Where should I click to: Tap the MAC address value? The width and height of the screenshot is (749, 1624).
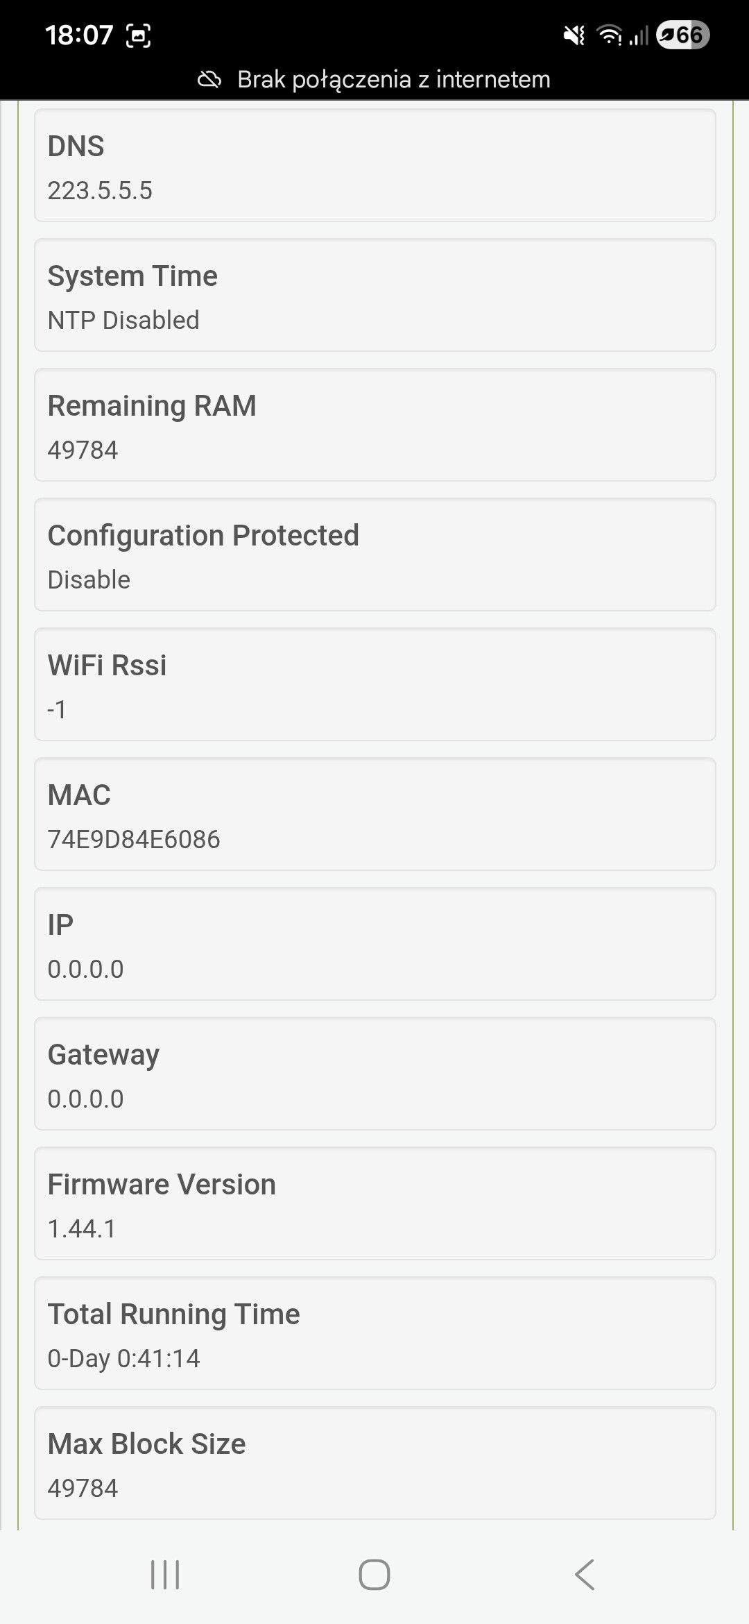[x=134, y=839]
